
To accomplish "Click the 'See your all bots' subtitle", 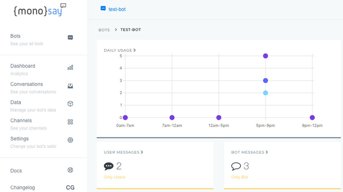I will click(x=27, y=44).
